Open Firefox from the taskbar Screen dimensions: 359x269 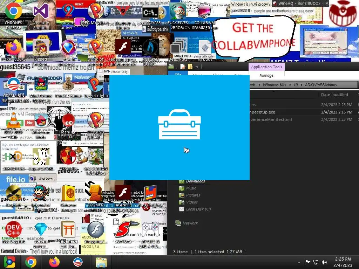click(54, 262)
